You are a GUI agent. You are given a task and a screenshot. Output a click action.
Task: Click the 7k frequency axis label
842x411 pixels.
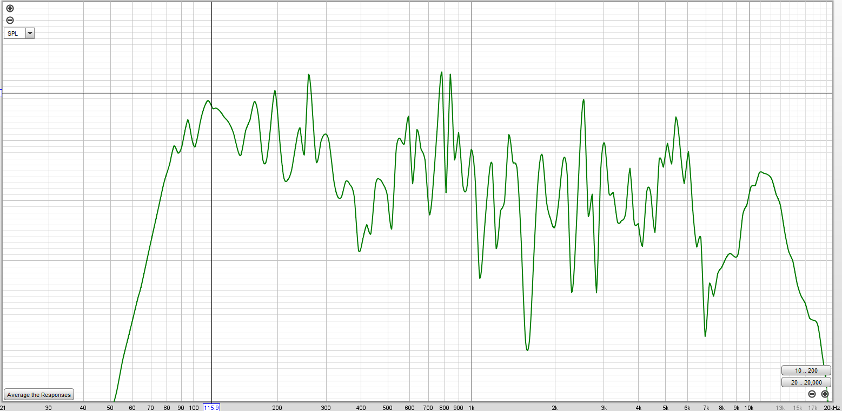706,407
